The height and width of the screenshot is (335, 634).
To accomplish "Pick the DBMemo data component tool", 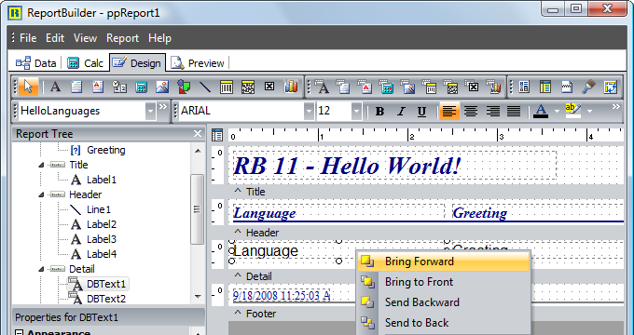I will [344, 87].
